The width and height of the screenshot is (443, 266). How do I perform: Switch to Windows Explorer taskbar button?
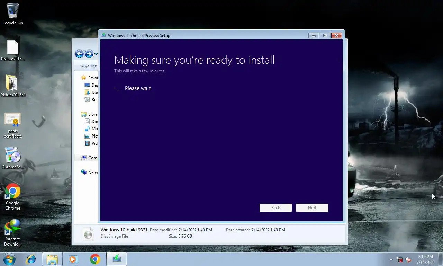[x=52, y=259]
